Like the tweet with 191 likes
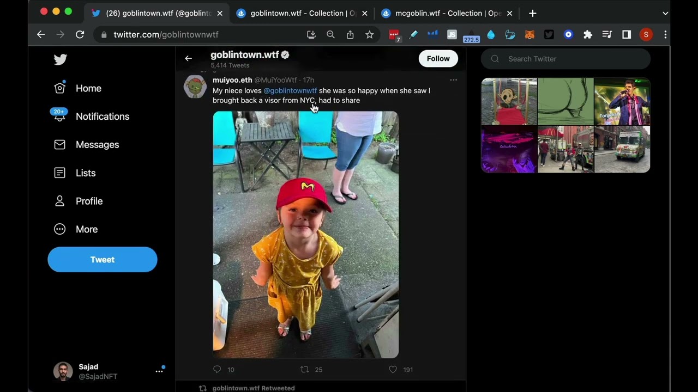Image resolution: width=698 pixels, height=392 pixels. click(x=393, y=370)
